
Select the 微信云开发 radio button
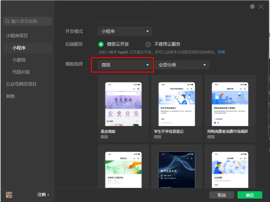(x=101, y=44)
